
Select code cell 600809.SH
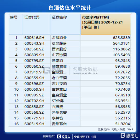(37, 55)
